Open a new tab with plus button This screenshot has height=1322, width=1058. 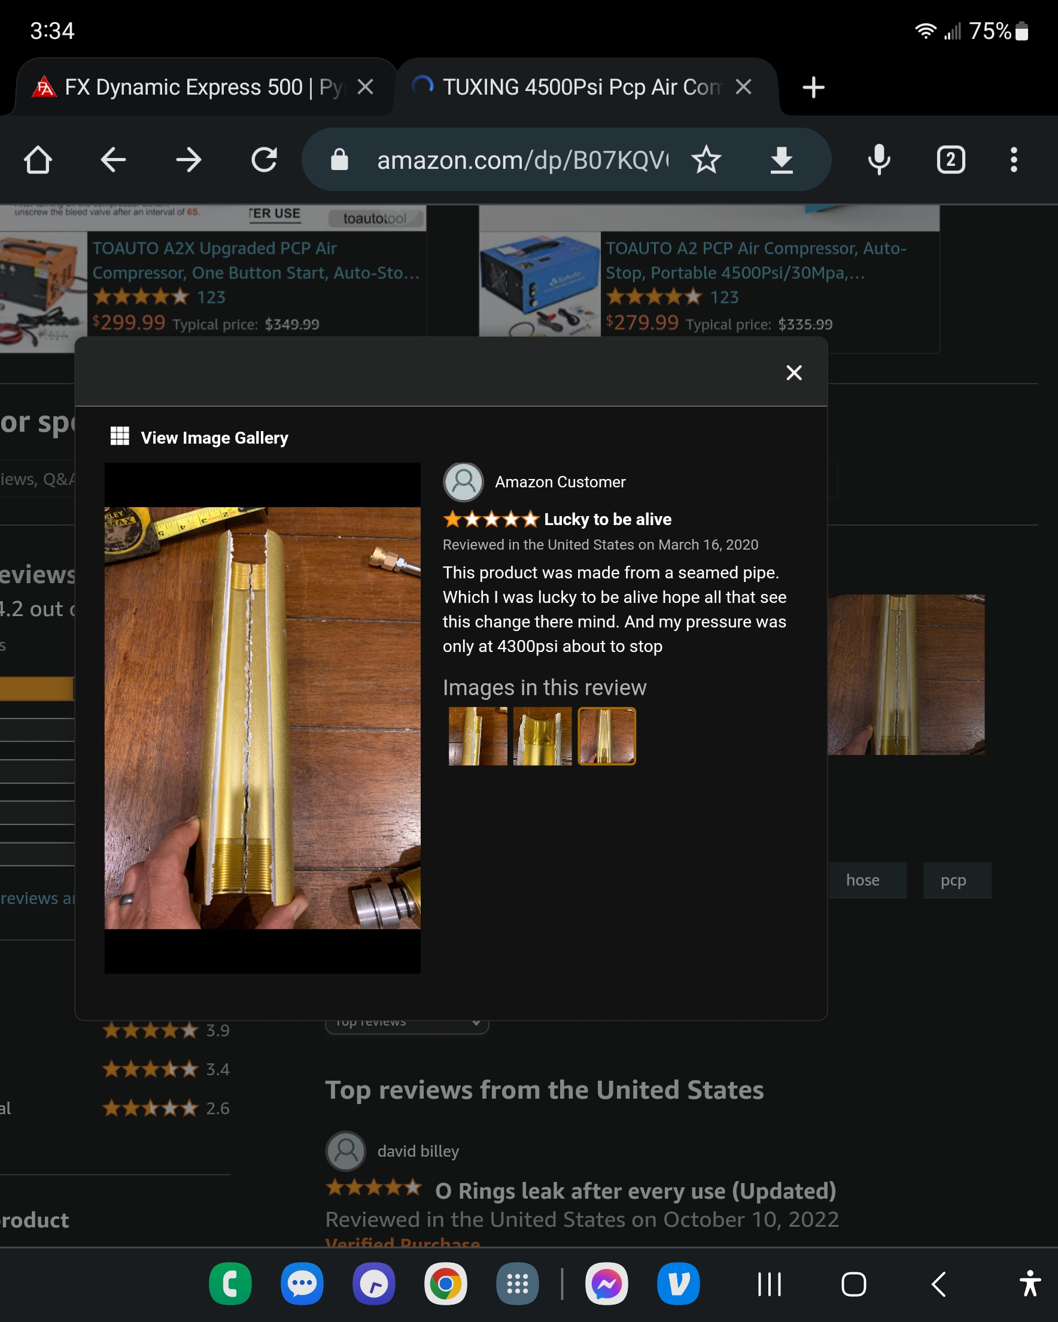point(813,87)
